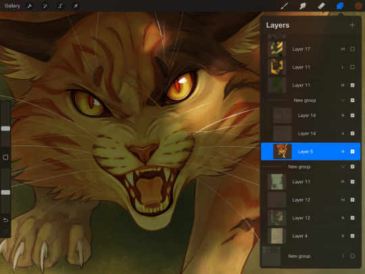Click the brush opacity slider handle
Screen dimensions: 365x274
click(5, 192)
